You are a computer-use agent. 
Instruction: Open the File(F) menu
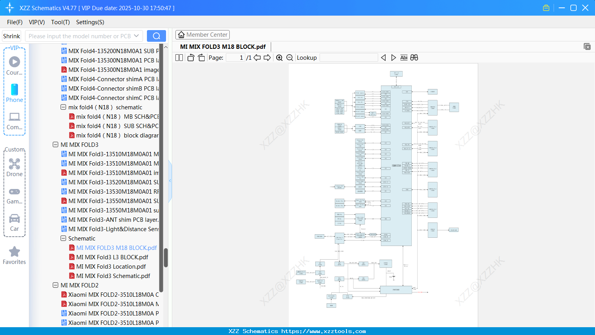click(15, 22)
